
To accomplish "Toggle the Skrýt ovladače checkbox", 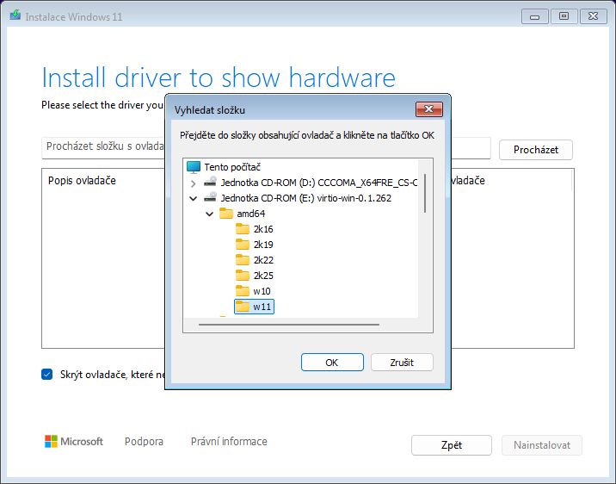I will (x=46, y=375).
